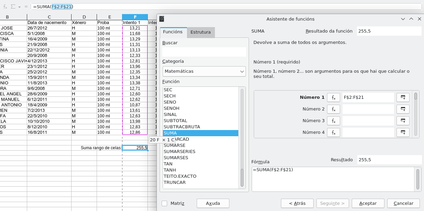Click the < Atrás button
424x211 pixels.
(x=297, y=203)
